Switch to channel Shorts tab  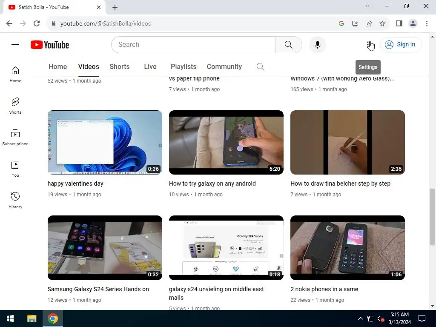pos(120,67)
